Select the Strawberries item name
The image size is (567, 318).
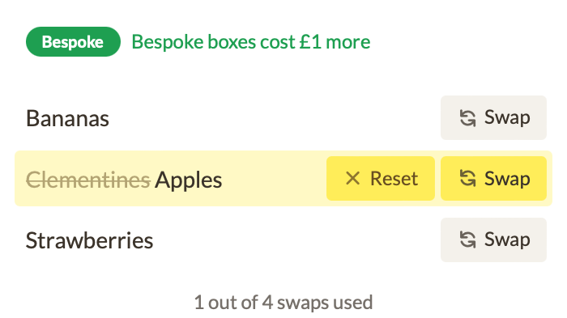[90, 240]
